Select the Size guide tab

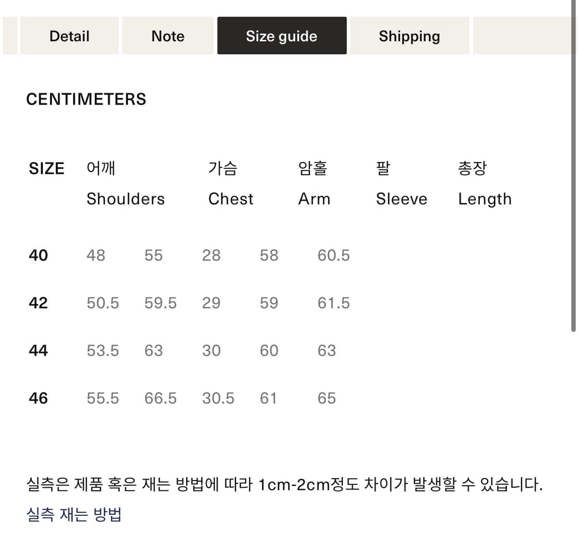coord(281,36)
